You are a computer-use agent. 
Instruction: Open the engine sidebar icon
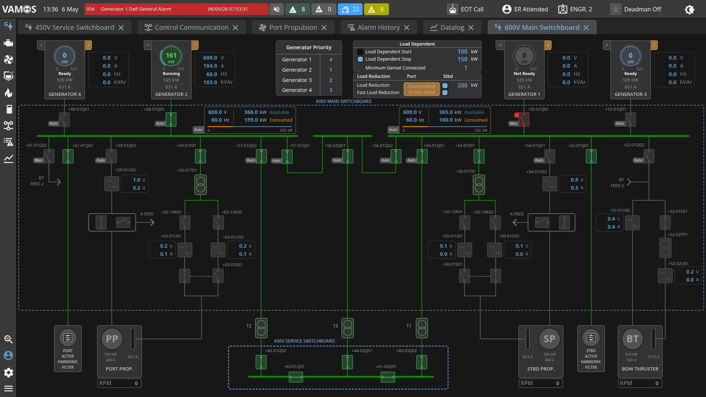8,43
